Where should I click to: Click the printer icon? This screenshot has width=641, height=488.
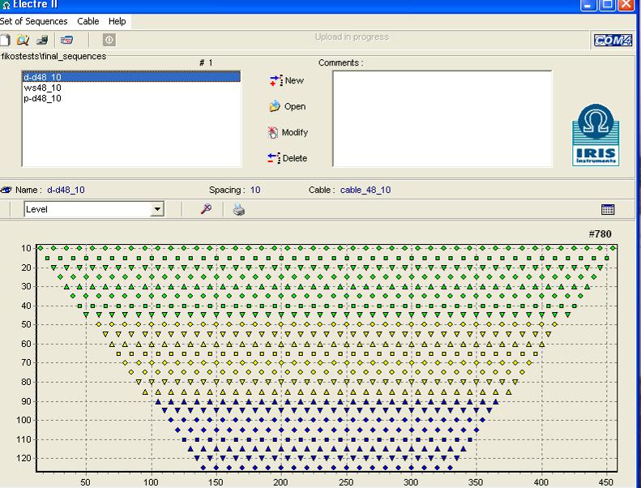pyautogui.click(x=239, y=209)
